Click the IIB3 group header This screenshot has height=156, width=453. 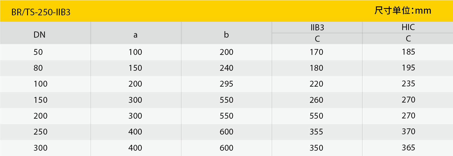(317, 28)
